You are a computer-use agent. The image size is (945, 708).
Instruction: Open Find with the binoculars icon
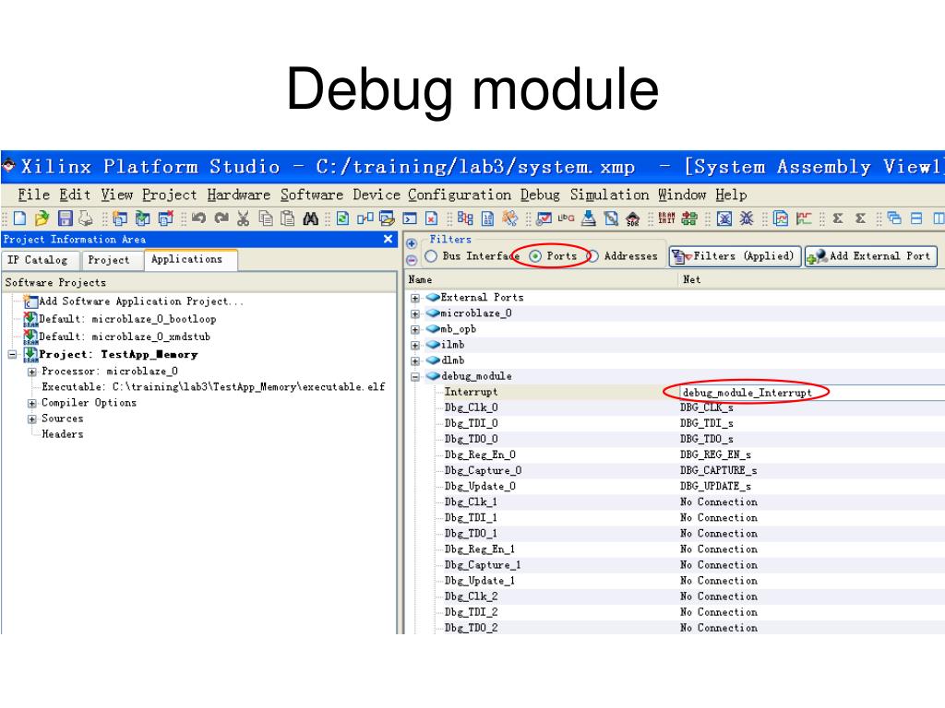pyautogui.click(x=310, y=218)
